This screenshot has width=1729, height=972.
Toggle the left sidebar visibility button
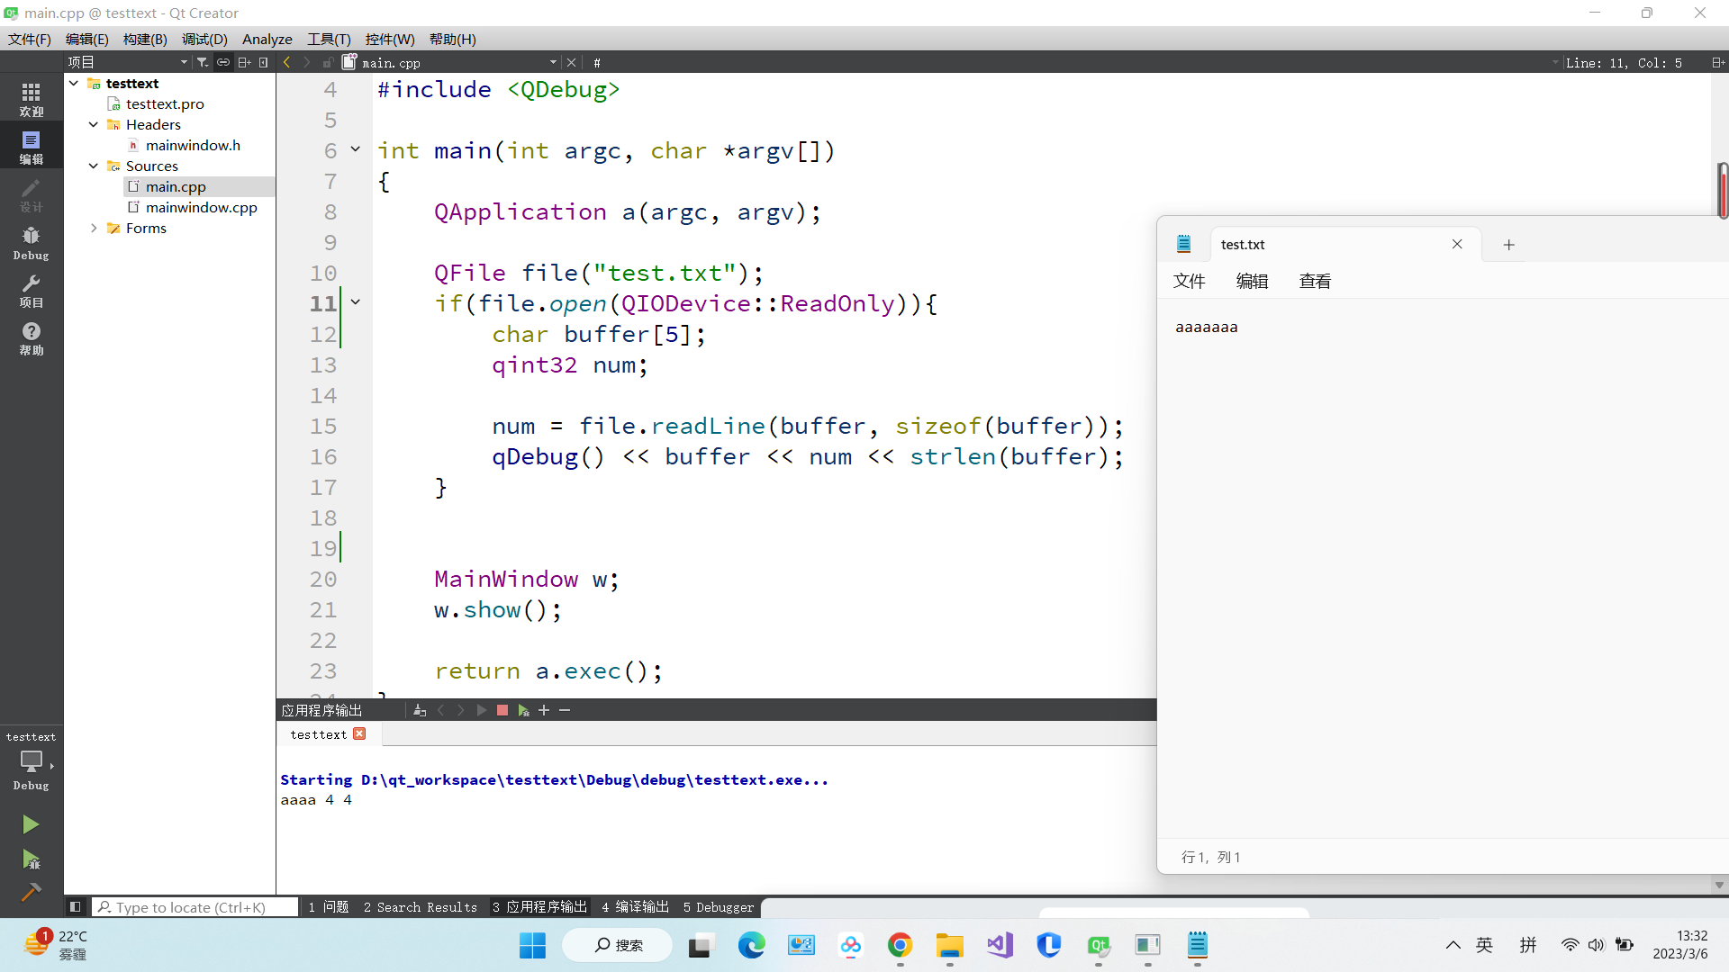coord(76,907)
